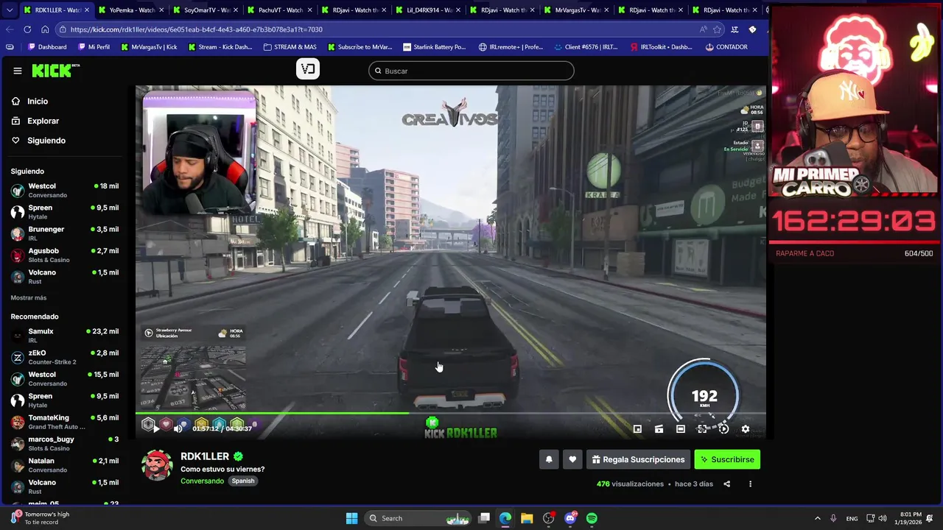Open Brunenger channel in Siguiendo list
The width and height of the screenshot is (943, 530).
(x=65, y=233)
